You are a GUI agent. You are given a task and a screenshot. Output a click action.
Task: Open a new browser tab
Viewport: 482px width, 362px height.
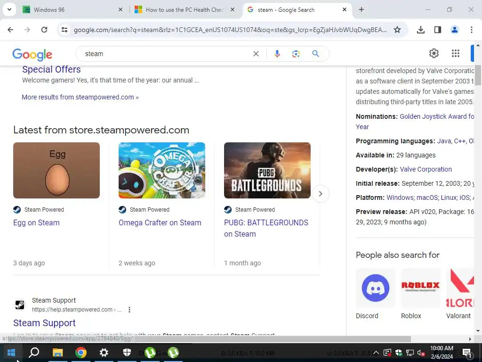[x=361, y=9]
